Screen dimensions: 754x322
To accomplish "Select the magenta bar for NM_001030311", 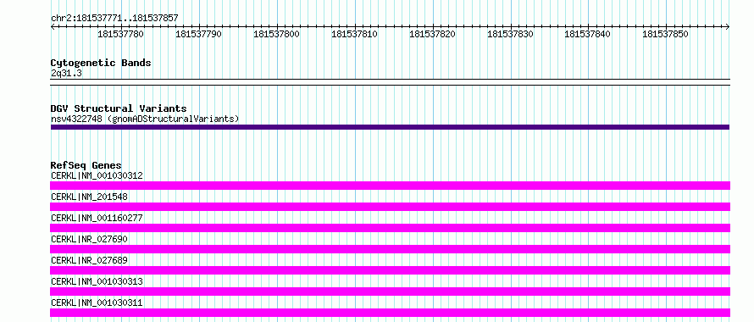I will [390, 313].
